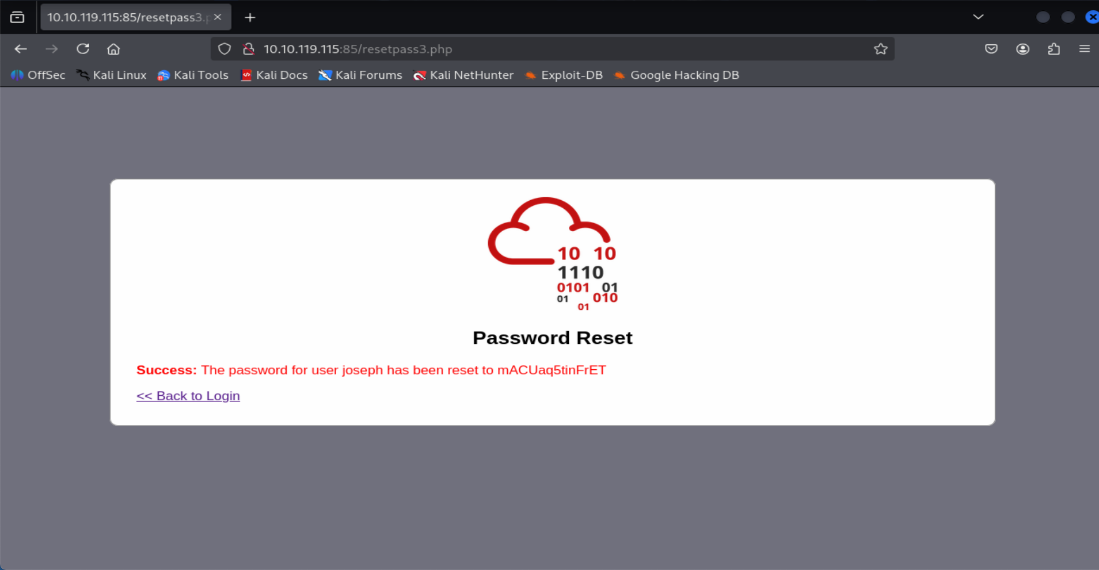Viewport: 1099px width, 570px height.
Task: Open the Extensions puzzle icon
Action: [x=1054, y=49]
